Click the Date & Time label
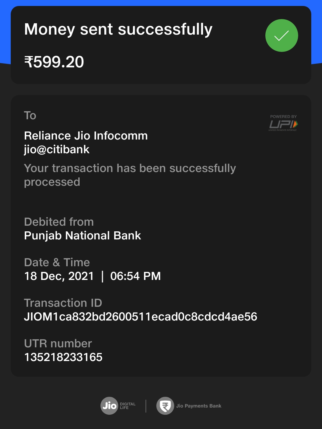 tap(57, 262)
